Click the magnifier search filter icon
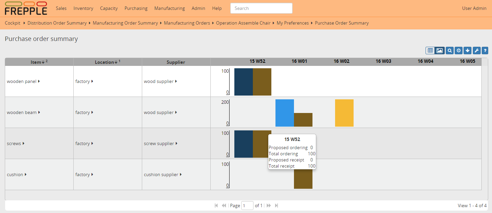 point(450,51)
